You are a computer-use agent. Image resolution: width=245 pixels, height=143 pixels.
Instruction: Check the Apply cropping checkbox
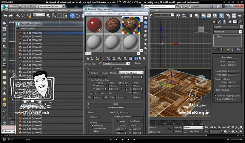click(x=118, y=121)
